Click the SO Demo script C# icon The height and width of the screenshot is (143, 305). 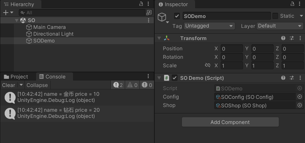167,78
